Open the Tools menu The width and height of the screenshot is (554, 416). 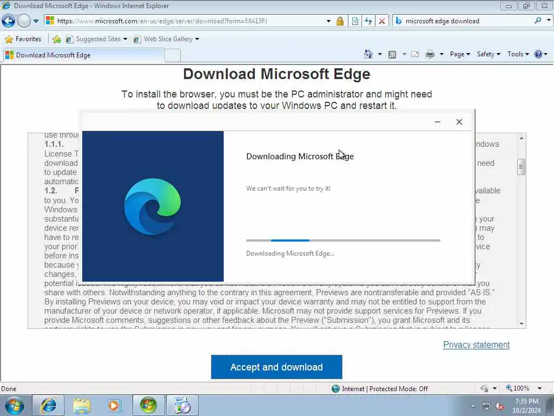coord(518,54)
